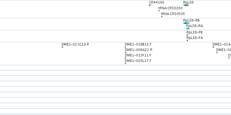Select the RpL38-RA transcript glyph
Viewport: 231px width, 115px height.
coord(188,29)
